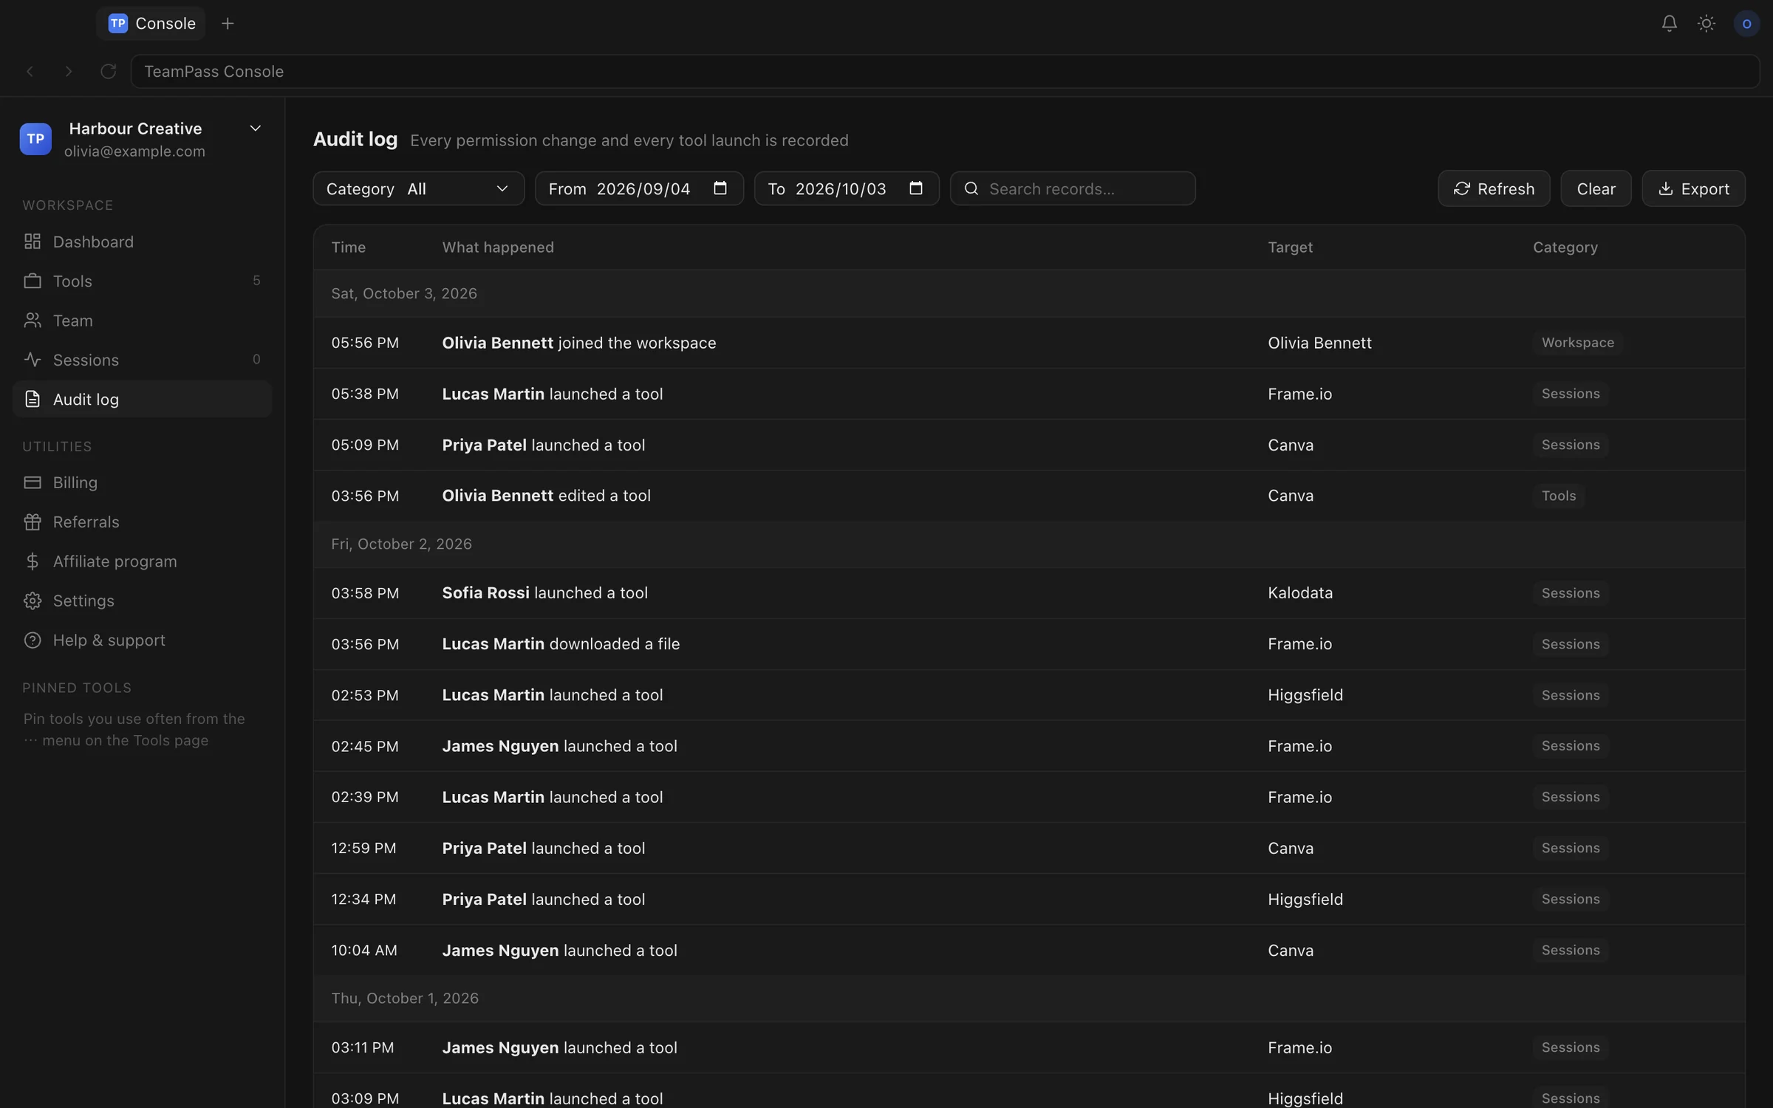Click the browser back arrow
Screen dimensions: 1773x1108
click(30, 71)
